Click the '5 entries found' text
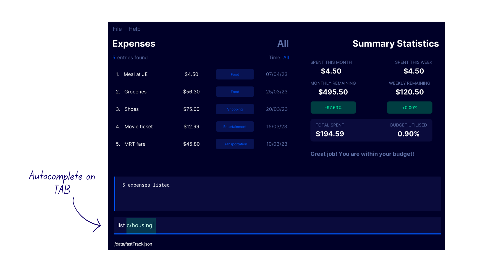 point(130,57)
